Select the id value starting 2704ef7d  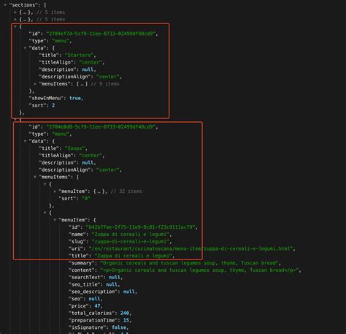(x=101, y=34)
